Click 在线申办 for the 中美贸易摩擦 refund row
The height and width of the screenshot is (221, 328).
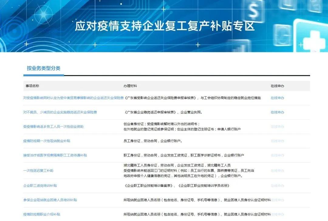pyautogui.click(x=277, y=98)
